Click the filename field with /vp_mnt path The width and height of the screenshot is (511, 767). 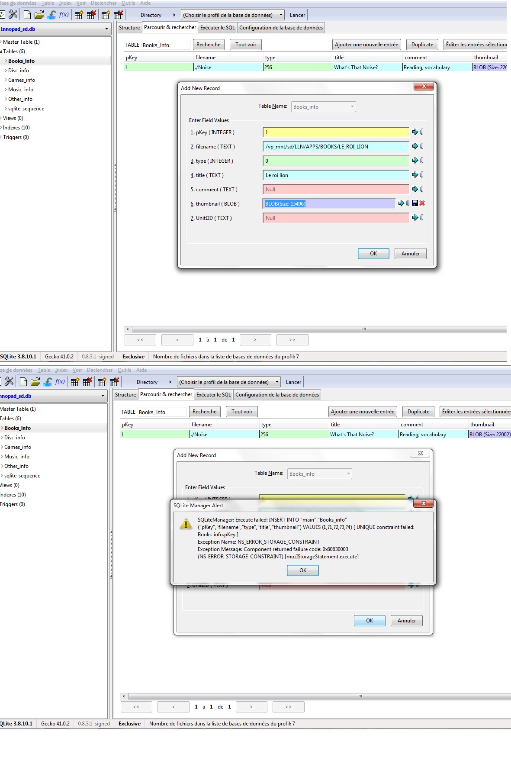335,147
